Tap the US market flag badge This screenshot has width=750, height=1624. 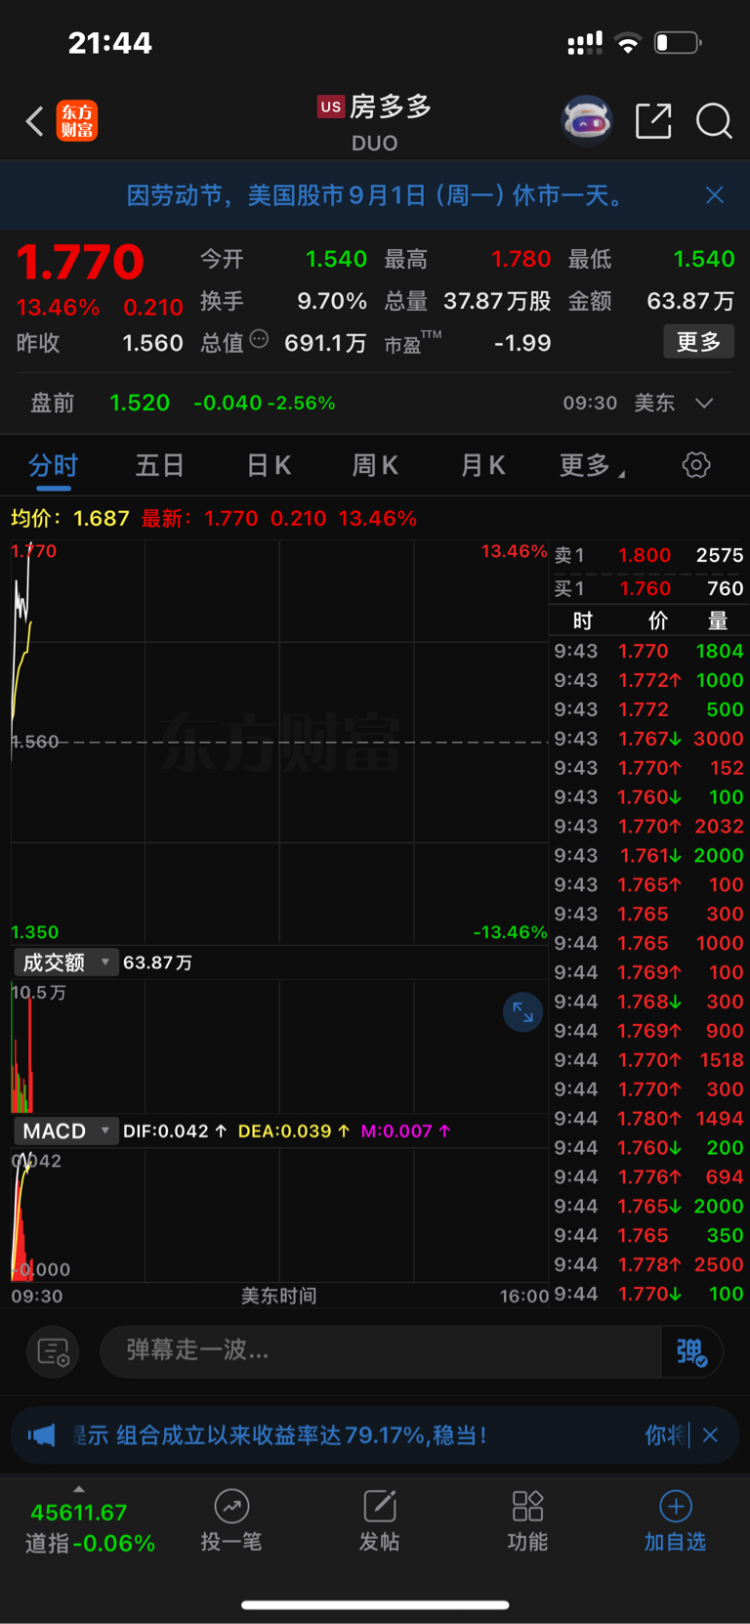[331, 107]
